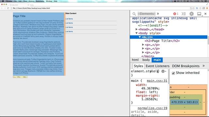Expand the first p element
Image resolution: width=209 pixels, height=117 pixels.
143,45
